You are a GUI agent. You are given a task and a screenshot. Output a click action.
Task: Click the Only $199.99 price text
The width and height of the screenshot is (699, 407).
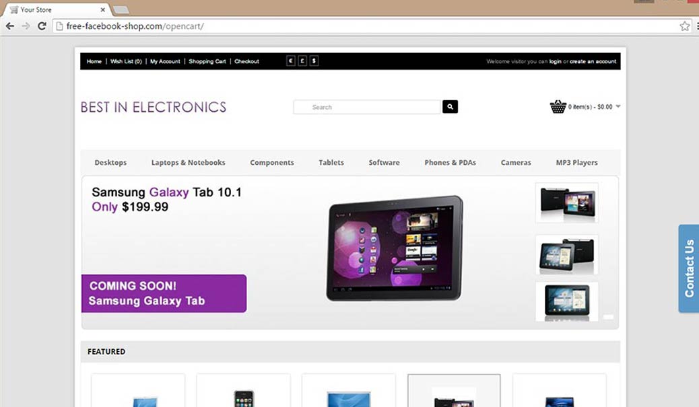coord(130,207)
